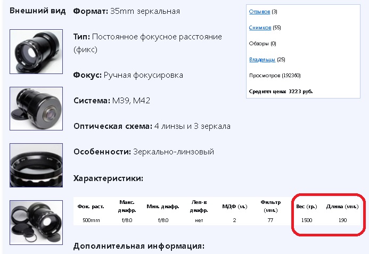Image resolution: width=369 pixels, height=254 pixels.
Task: Open the Отзывов reviews link
Action: click(259, 12)
